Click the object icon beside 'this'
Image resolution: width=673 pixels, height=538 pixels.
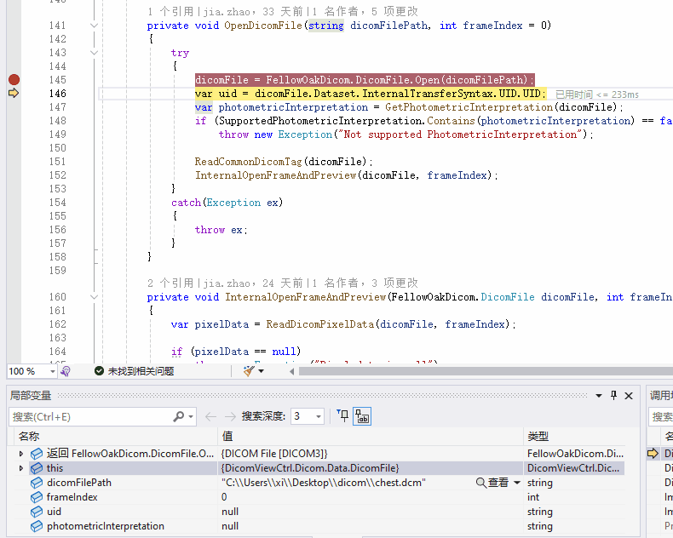[37, 468]
